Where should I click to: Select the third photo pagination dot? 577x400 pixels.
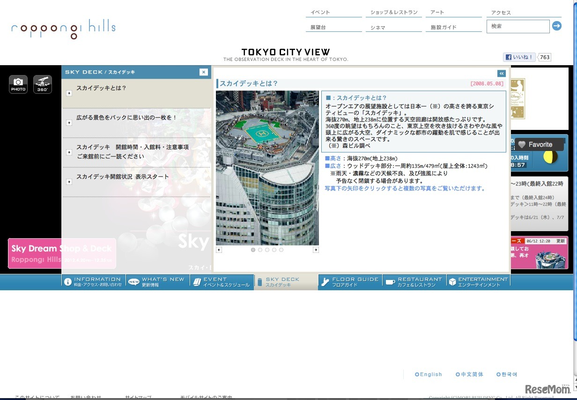[267, 250]
